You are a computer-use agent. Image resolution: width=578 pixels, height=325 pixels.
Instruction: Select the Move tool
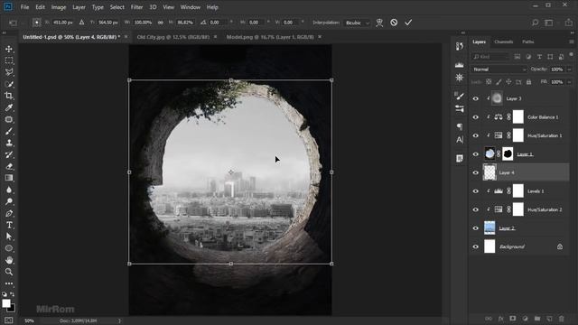(x=9, y=49)
